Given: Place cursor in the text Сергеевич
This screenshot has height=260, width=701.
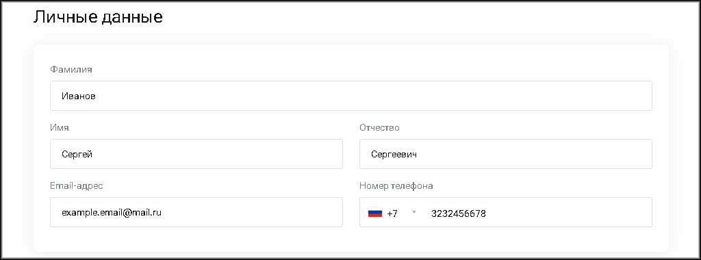Looking at the screenshot, I should coord(394,154).
